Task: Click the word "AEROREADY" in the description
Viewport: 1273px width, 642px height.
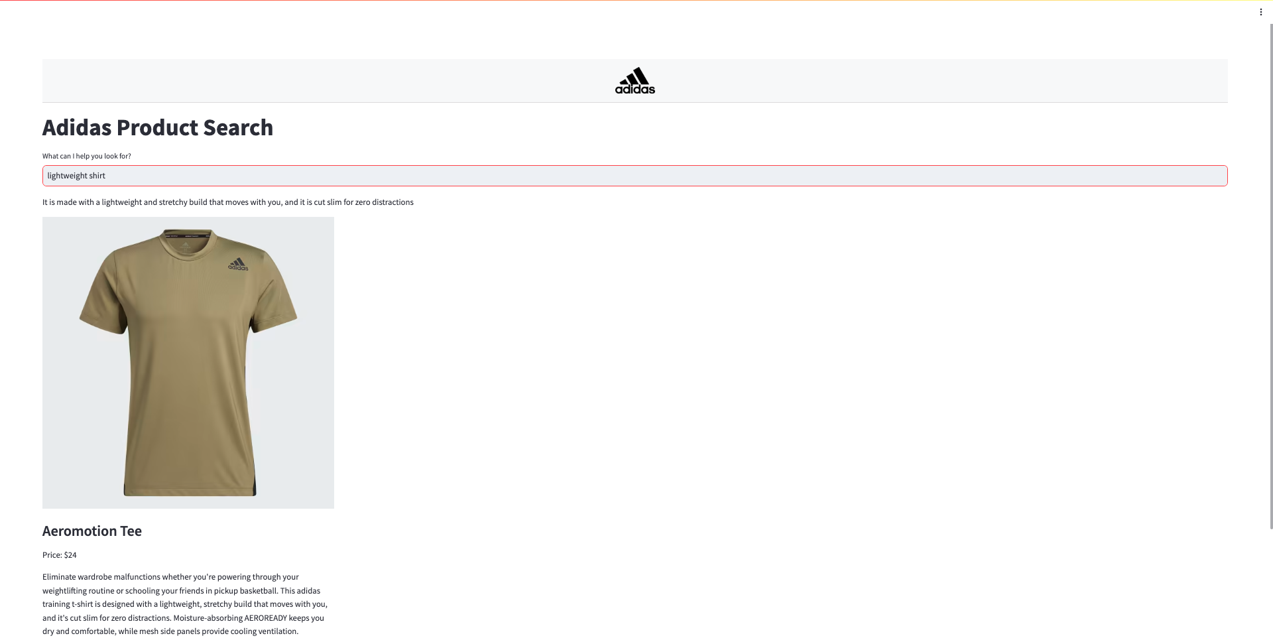Action: coord(265,618)
